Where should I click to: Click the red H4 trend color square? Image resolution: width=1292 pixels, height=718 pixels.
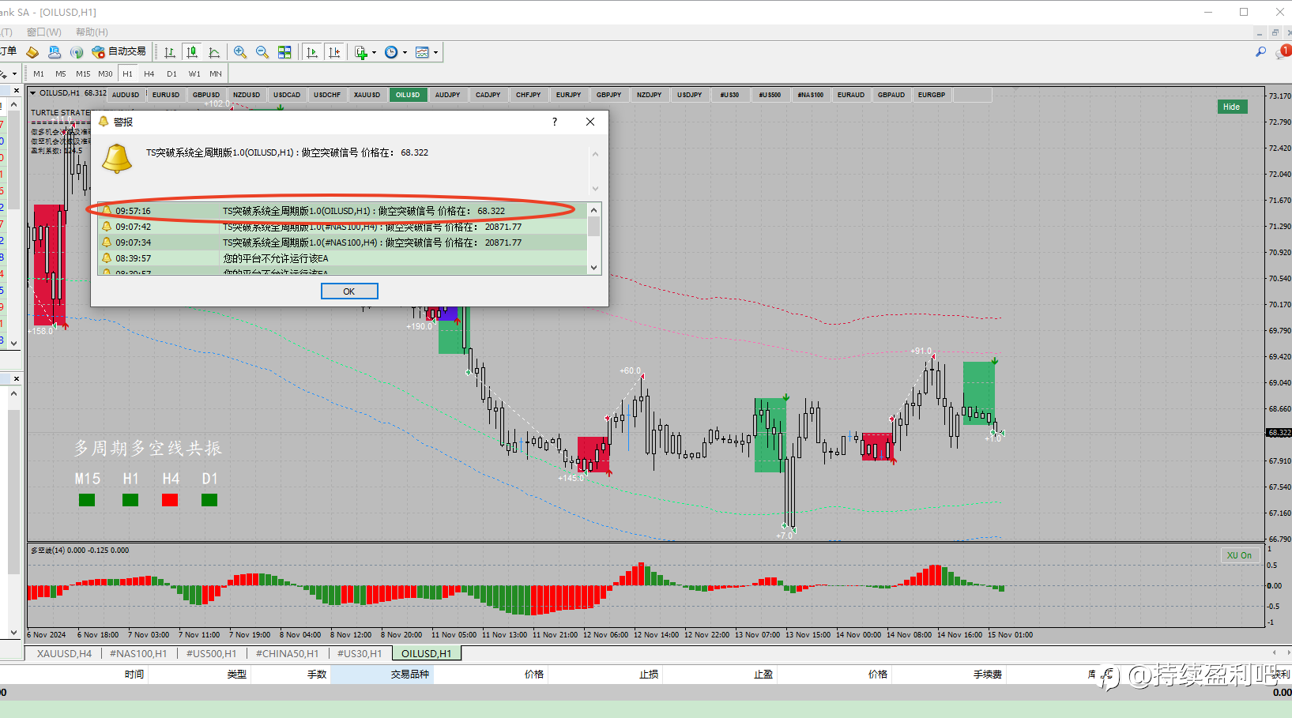[x=170, y=500]
